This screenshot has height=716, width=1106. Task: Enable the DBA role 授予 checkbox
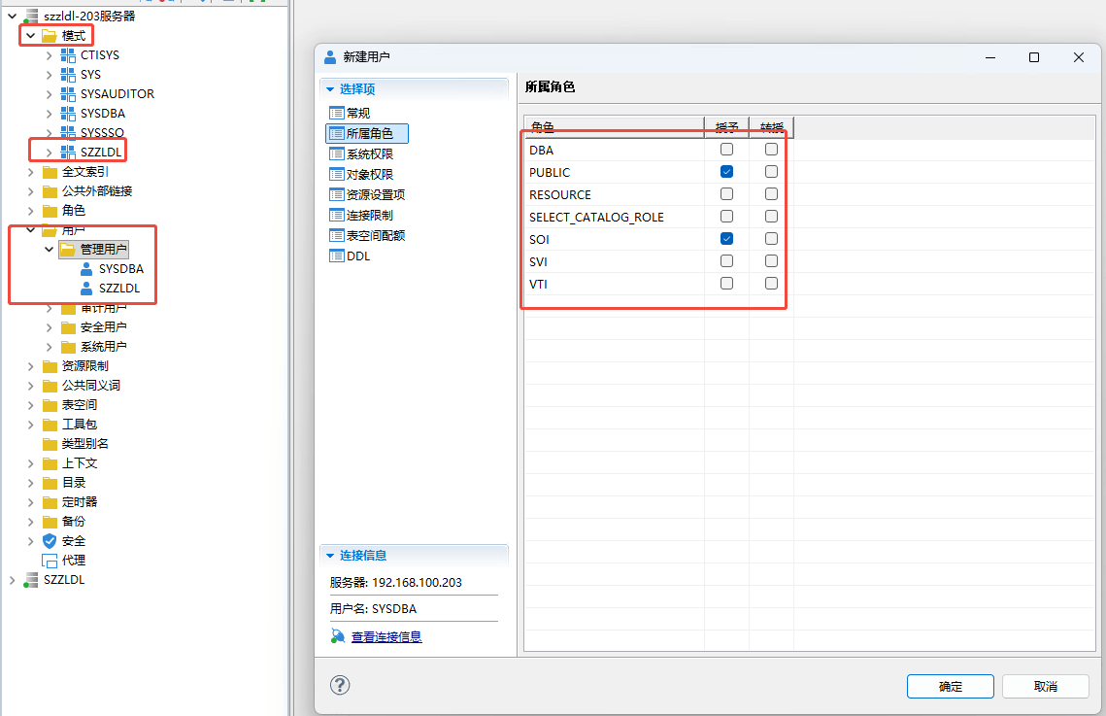[726, 150]
